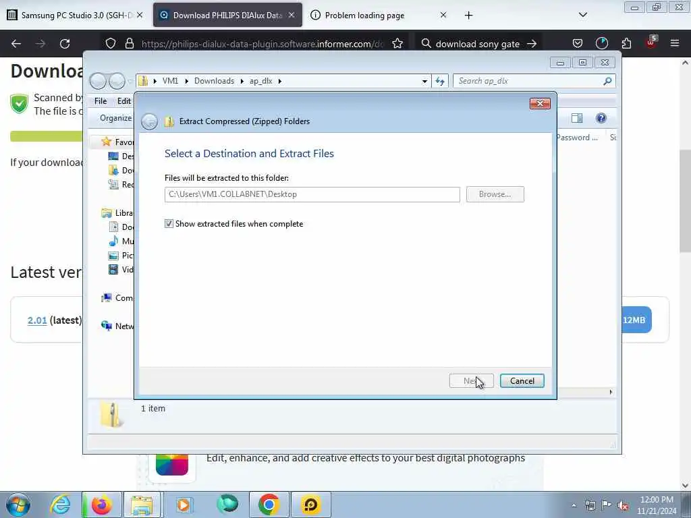
Task: Select Computer in Explorer navigation pane
Action: pos(117,297)
